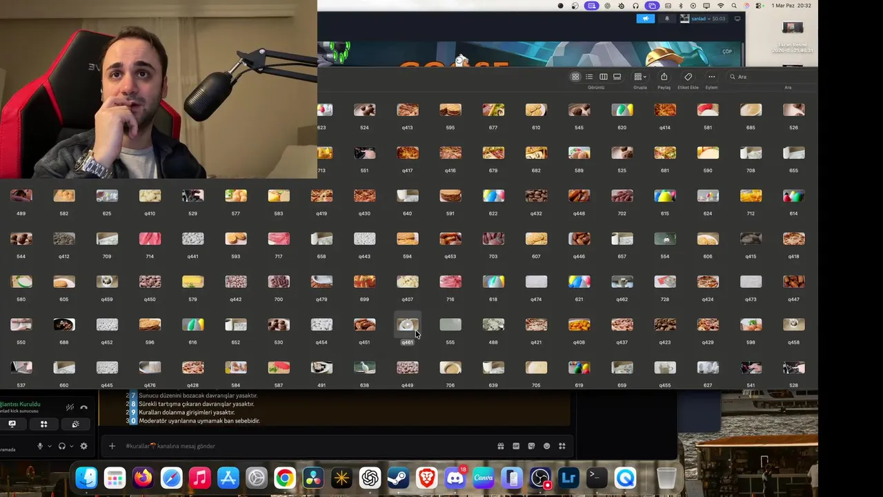Viewport: 883px width, 497px height.
Task: Select the image file 620
Action: click(622, 110)
